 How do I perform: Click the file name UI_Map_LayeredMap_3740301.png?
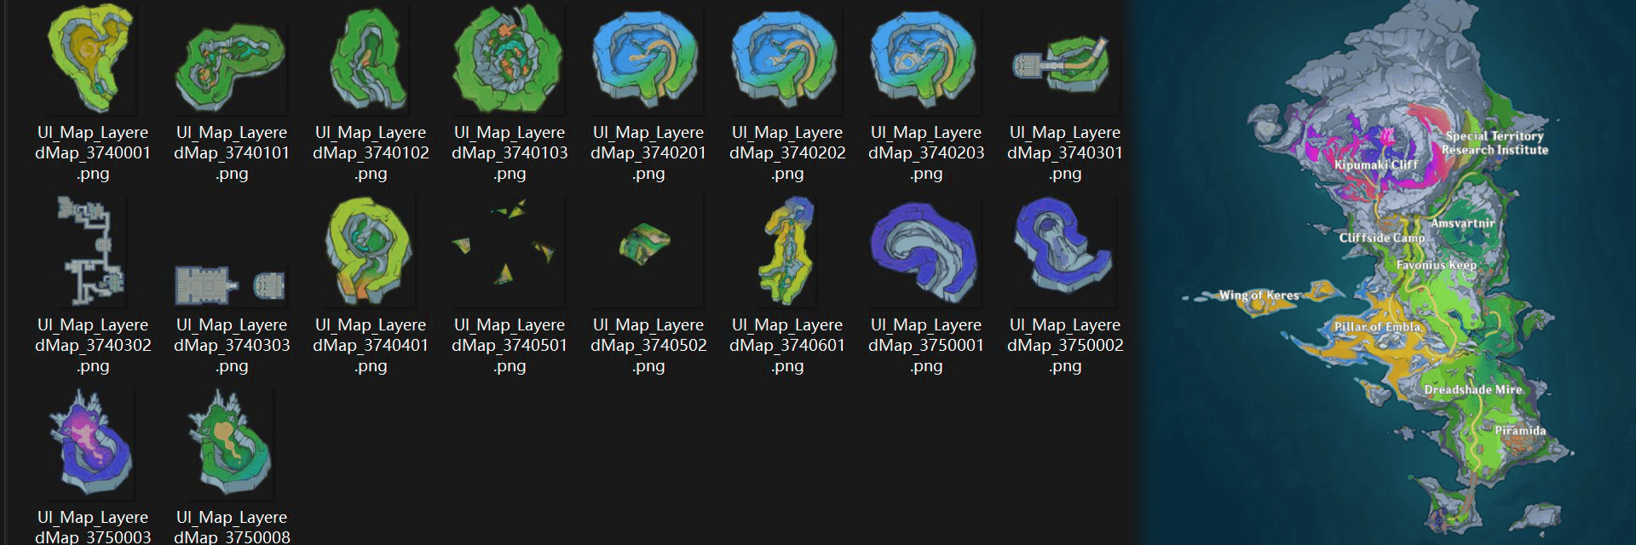pos(1065,153)
